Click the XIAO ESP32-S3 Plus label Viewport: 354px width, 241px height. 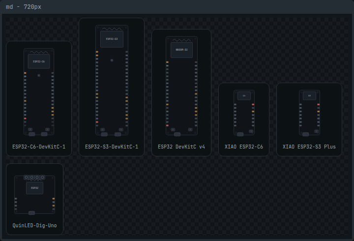click(x=309, y=147)
